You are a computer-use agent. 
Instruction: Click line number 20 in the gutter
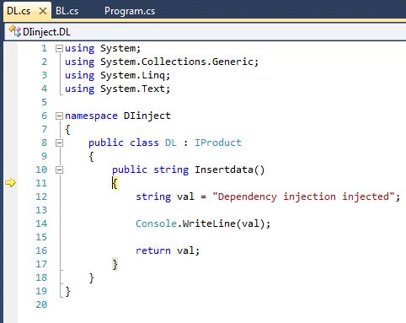coord(41,304)
